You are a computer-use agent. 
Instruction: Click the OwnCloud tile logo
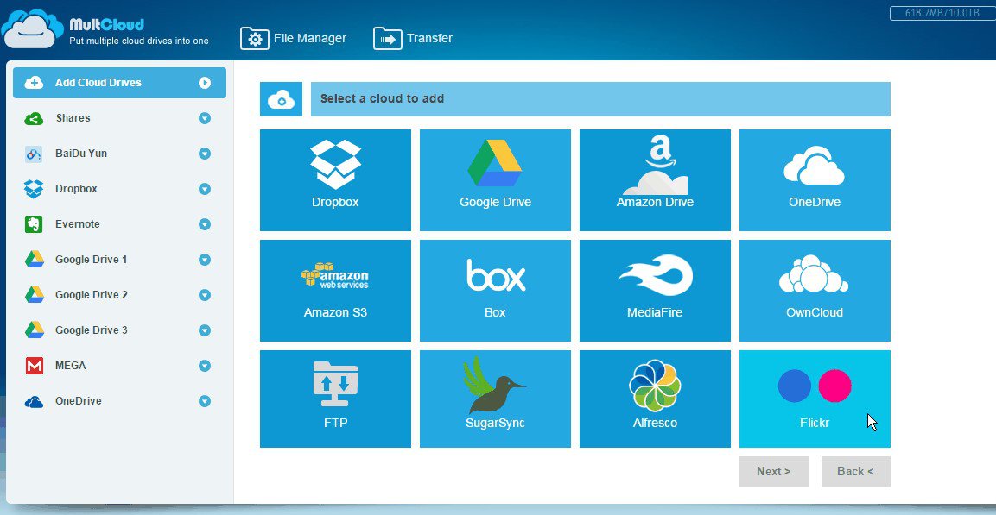tap(814, 273)
